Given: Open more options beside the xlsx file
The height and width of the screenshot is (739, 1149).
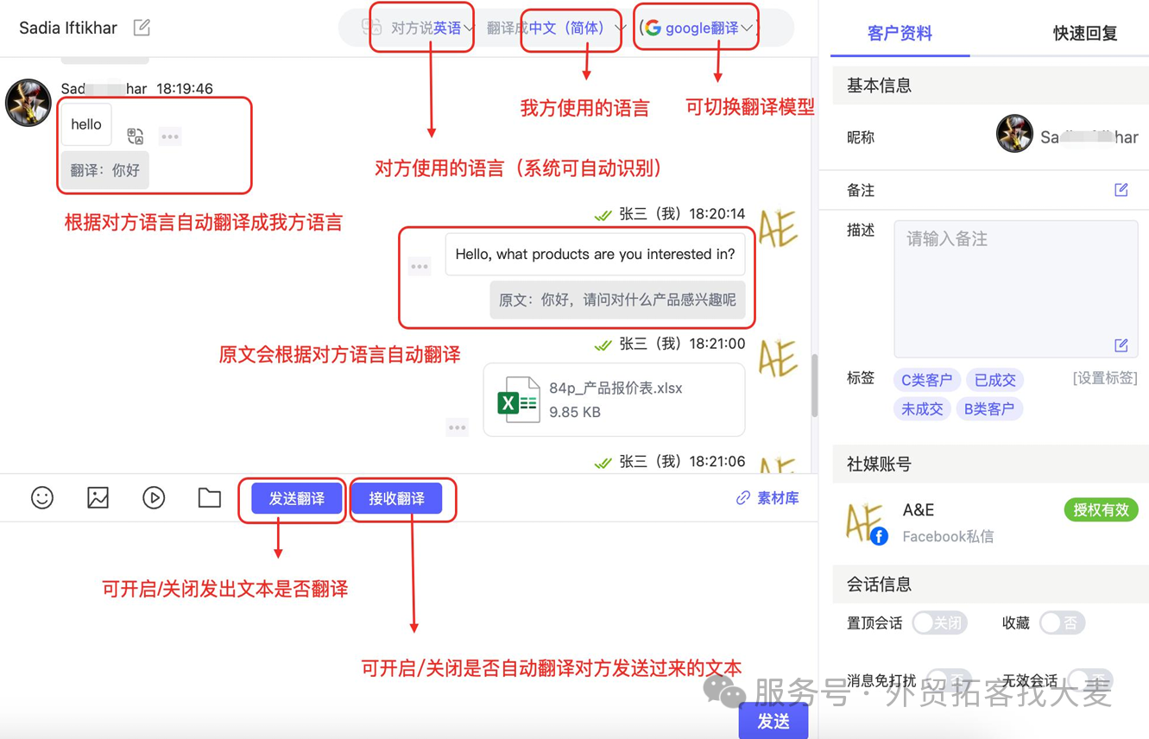Looking at the screenshot, I should click(x=457, y=426).
